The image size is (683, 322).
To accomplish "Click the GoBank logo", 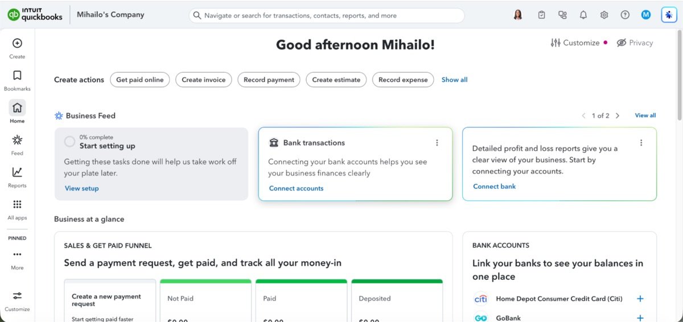I will (x=481, y=318).
